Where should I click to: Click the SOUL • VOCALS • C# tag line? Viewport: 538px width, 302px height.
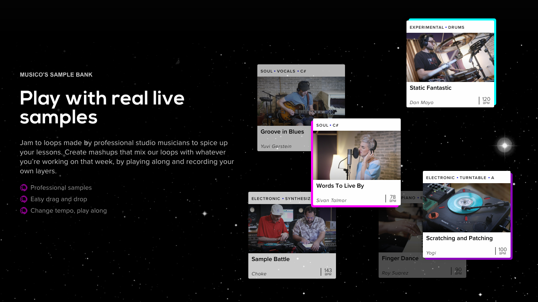click(x=284, y=71)
